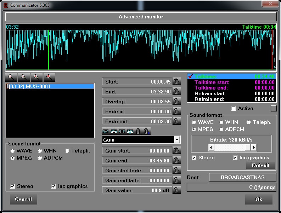The width and height of the screenshot is (281, 213).
Task: Click the zoom 1x magnifier icon
Action: coord(11,77)
